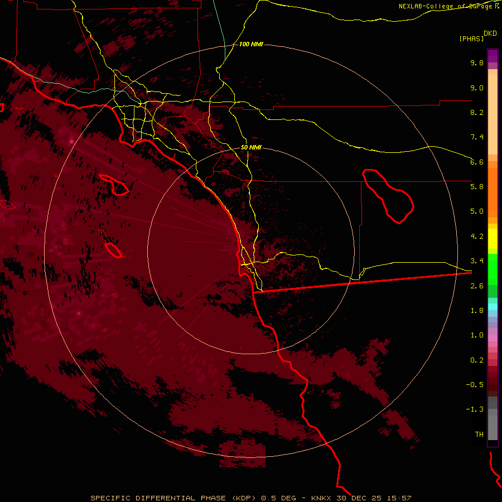Click the [PHAS] units label above the scale
The width and height of the screenshot is (502, 502).
tap(471, 38)
